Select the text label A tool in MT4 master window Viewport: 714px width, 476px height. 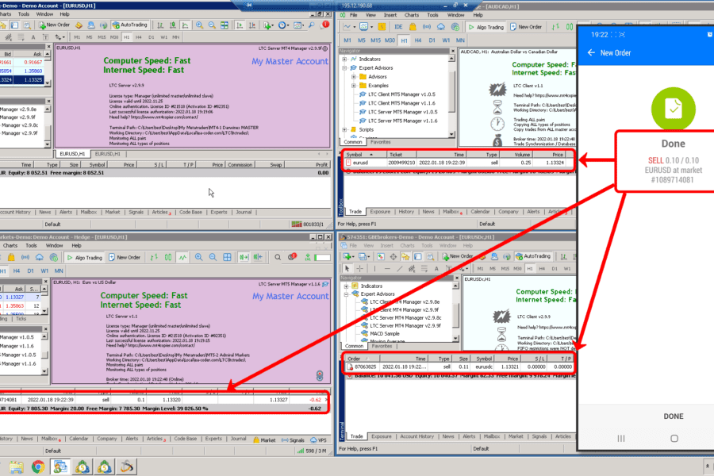(x=33, y=37)
